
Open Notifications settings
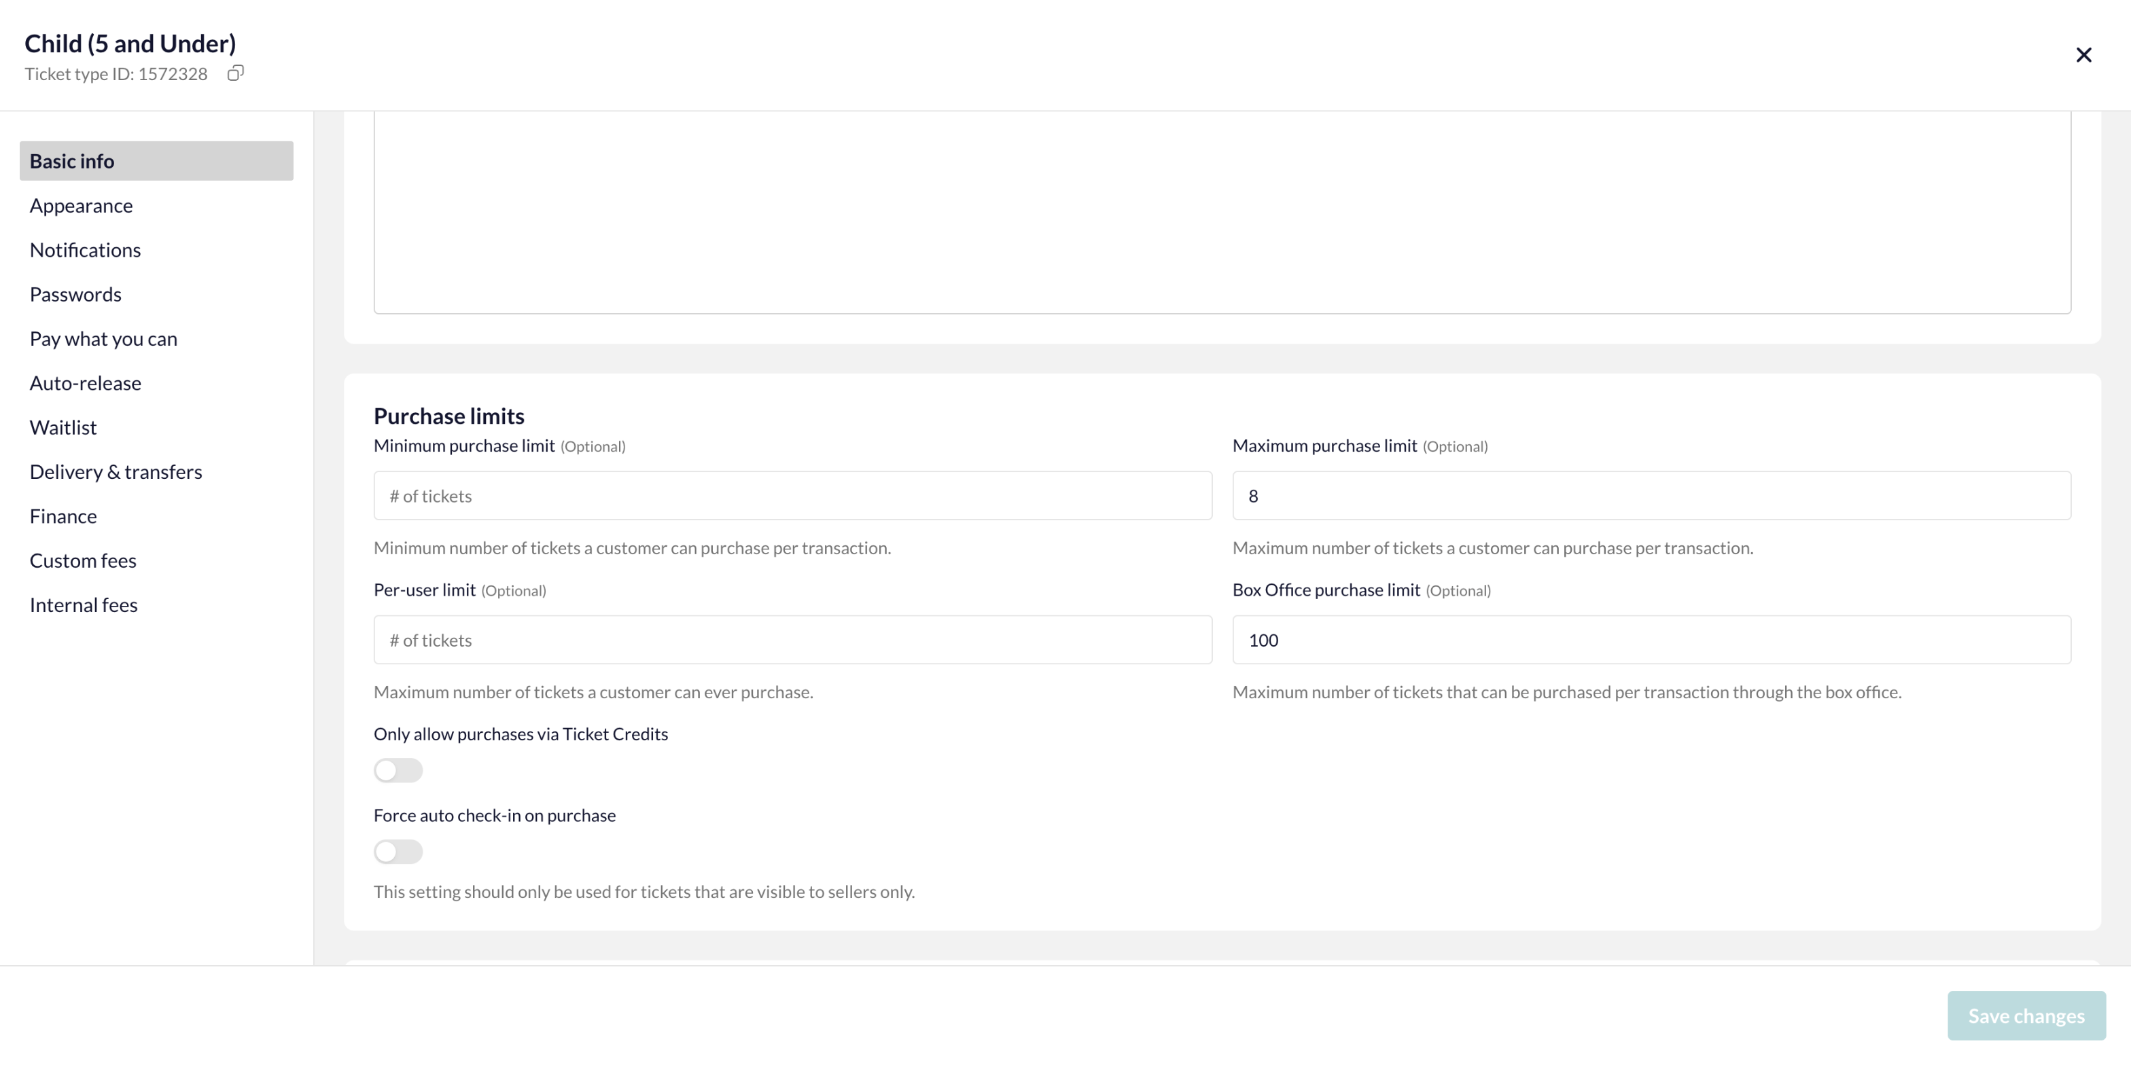pos(85,251)
